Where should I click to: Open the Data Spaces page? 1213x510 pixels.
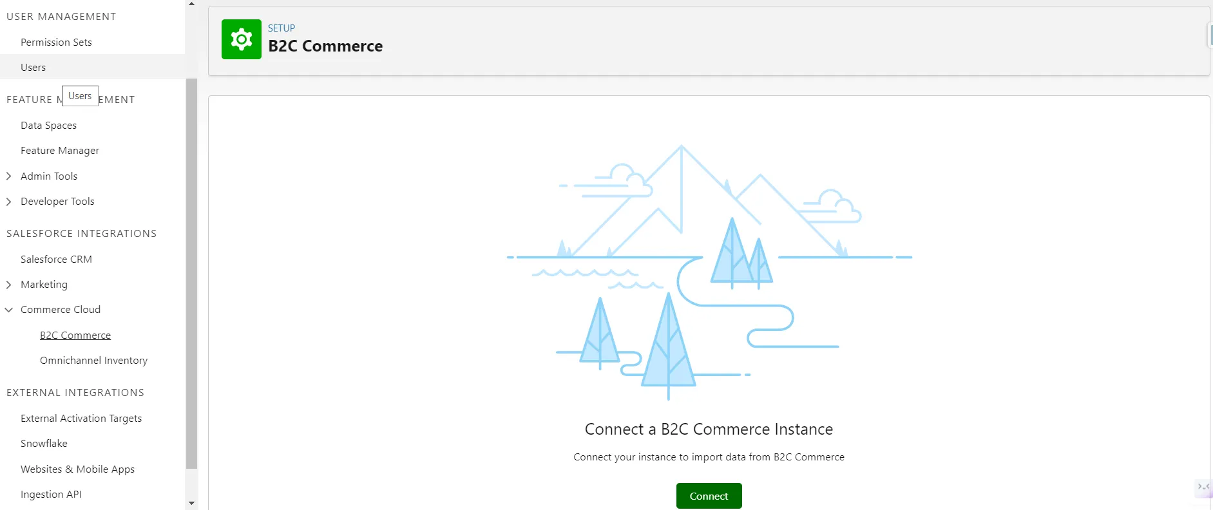[48, 126]
